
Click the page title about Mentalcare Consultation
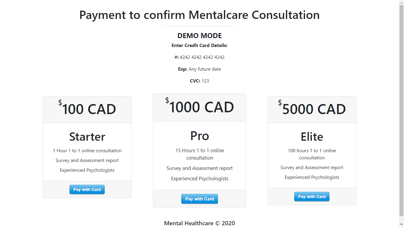[199, 15]
